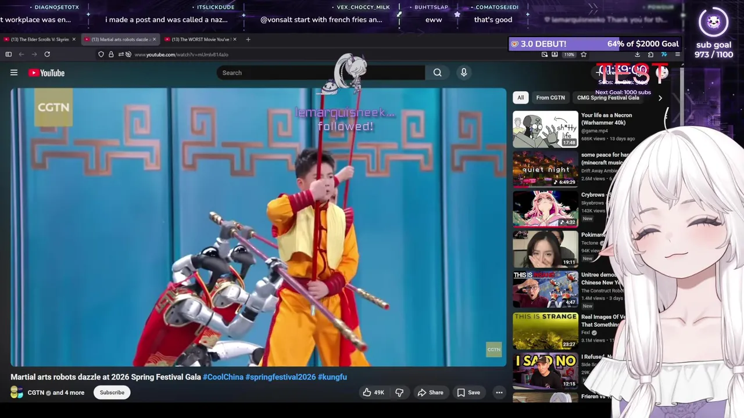Click the YouTube search magnifier button
The height and width of the screenshot is (418, 744).
[437, 73]
